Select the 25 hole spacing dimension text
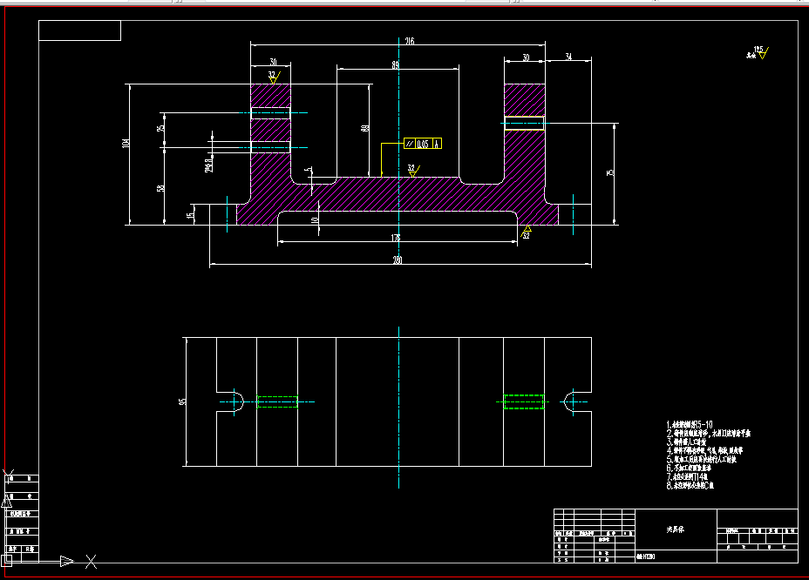The width and height of the screenshot is (809, 580). [x=161, y=127]
